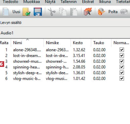The image size is (130, 124).
Task: Select the spinning-hea track name
Action: point(27,67)
